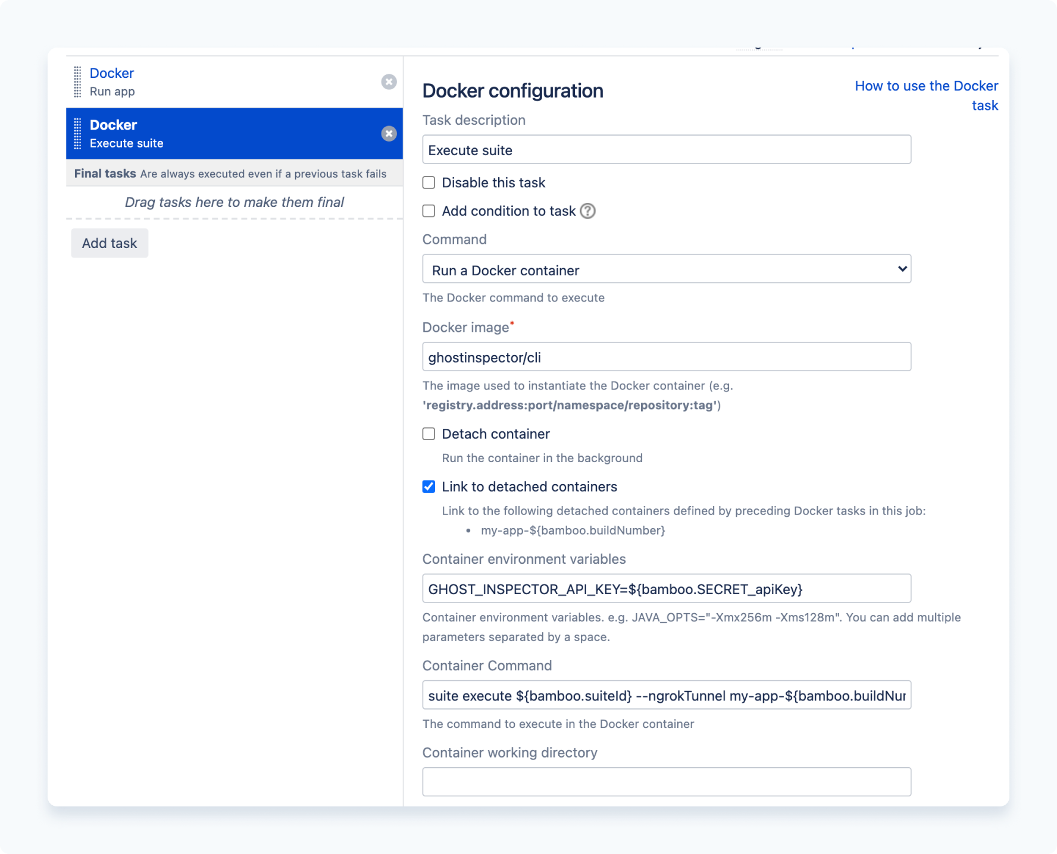
Task: Open the Run a Docker container dropdown
Action: (x=666, y=269)
